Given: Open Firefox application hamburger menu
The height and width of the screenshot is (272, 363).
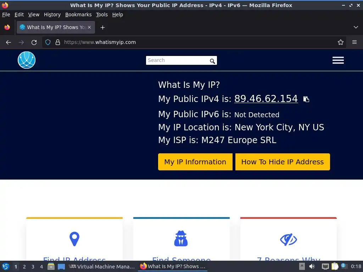Looking at the screenshot, I should 354,42.
